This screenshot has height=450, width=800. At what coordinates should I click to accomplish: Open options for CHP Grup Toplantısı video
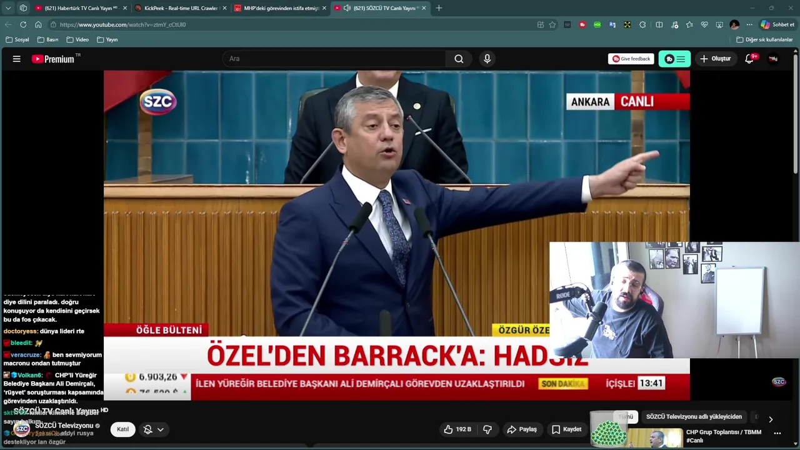pyautogui.click(x=777, y=433)
